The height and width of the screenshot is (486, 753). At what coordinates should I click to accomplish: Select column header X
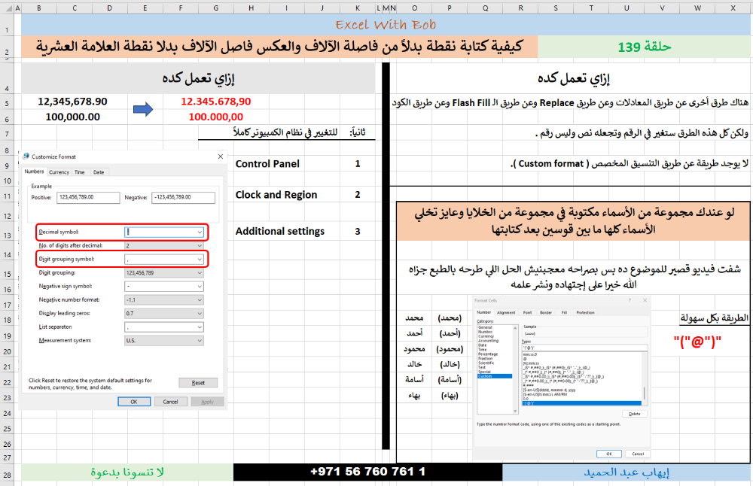733,8
